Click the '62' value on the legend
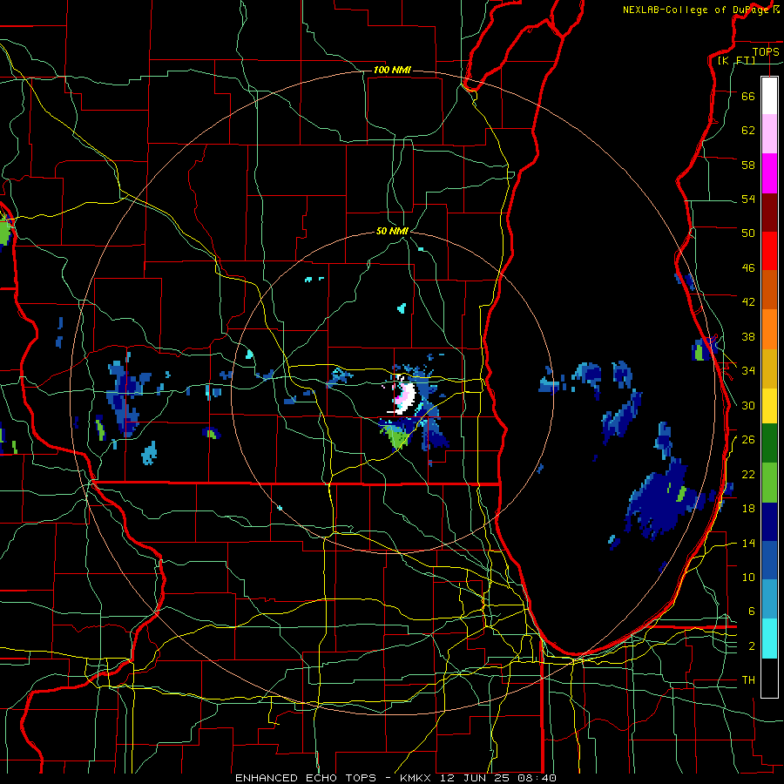The width and height of the screenshot is (784, 784). [x=748, y=131]
